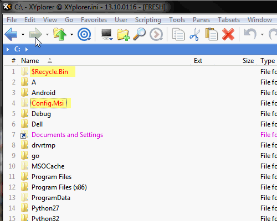Click the Forward arrow toolbar button
This screenshot has width=277, height=221.
[x=35, y=34]
